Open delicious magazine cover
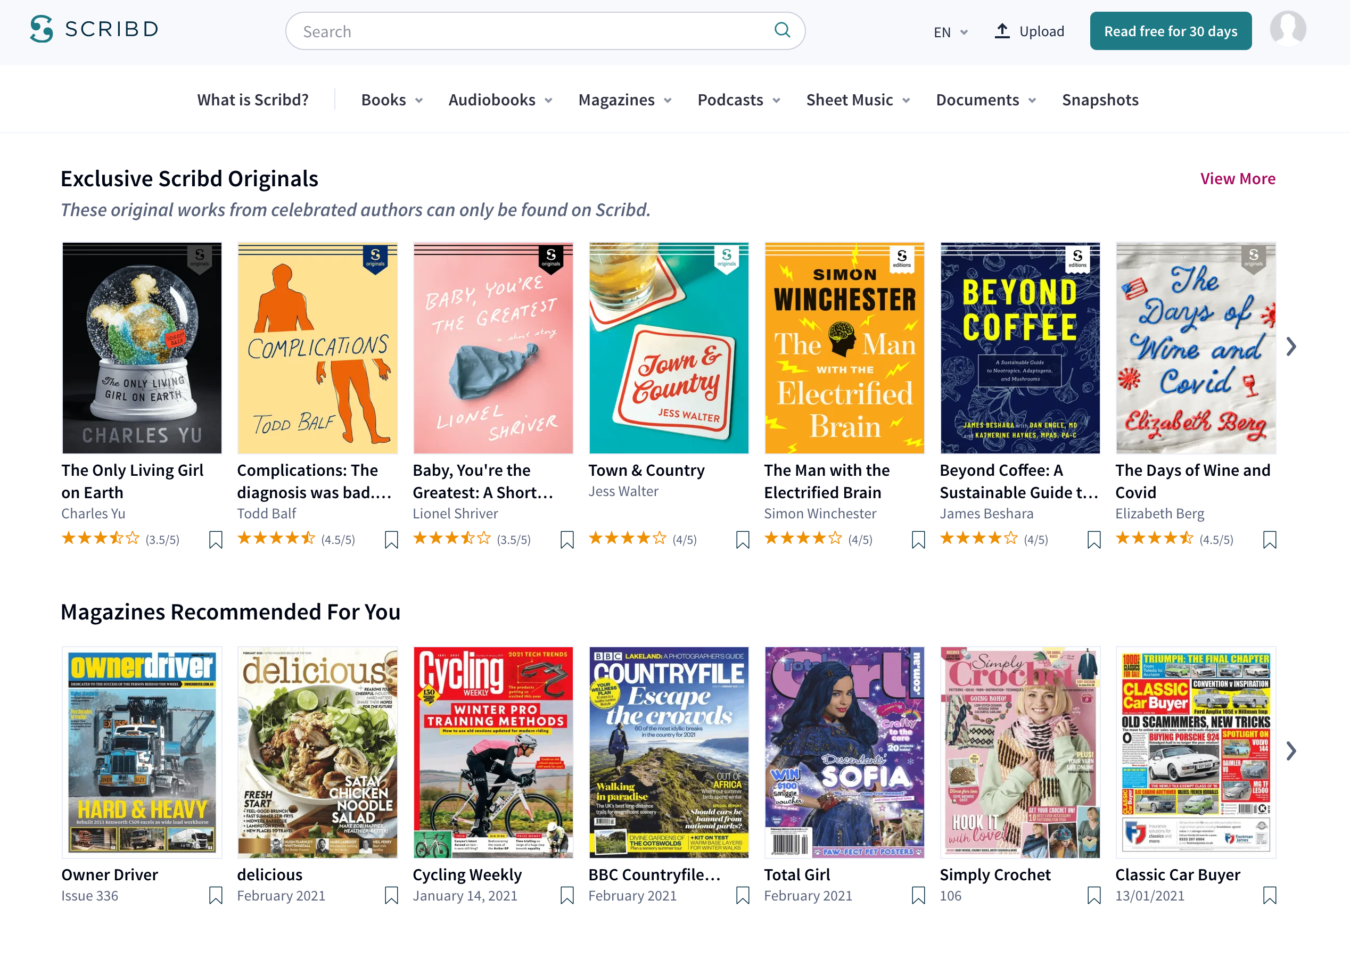This screenshot has width=1350, height=958. pos(317,752)
